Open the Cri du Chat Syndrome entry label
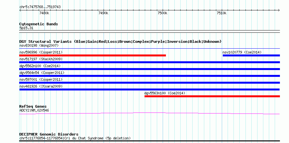 click(75, 138)
